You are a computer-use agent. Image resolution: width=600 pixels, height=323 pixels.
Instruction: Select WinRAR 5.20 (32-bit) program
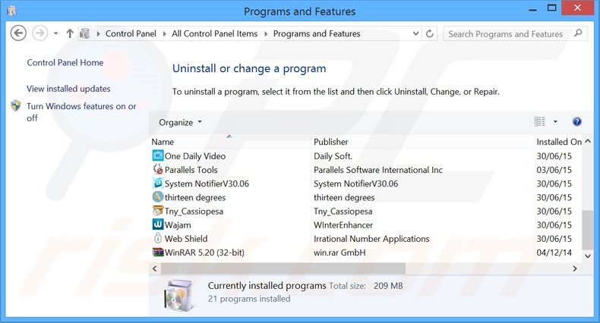pyautogui.click(x=204, y=252)
